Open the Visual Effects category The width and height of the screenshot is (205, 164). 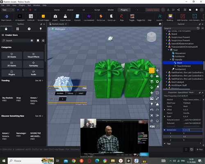[x=34, y=55]
